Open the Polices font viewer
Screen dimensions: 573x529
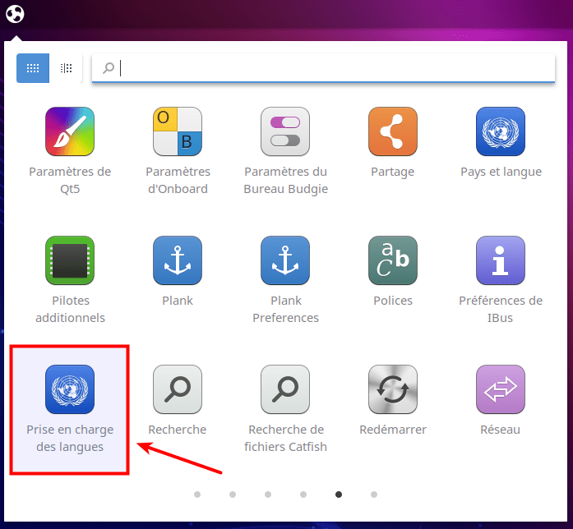pyautogui.click(x=393, y=260)
